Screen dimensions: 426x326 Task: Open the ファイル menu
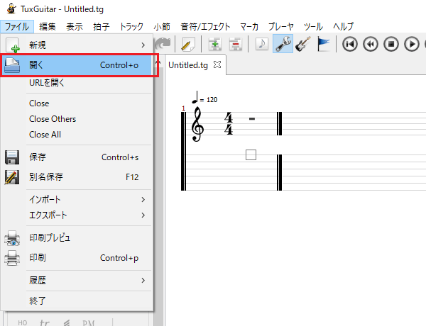[17, 27]
